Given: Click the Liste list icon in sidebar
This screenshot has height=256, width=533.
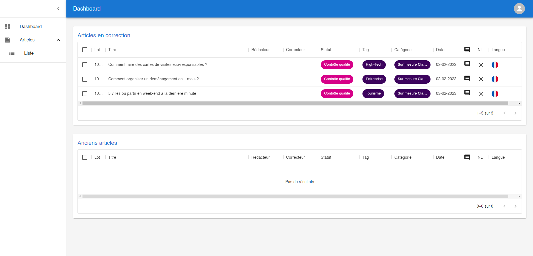Looking at the screenshot, I should 12,53.
